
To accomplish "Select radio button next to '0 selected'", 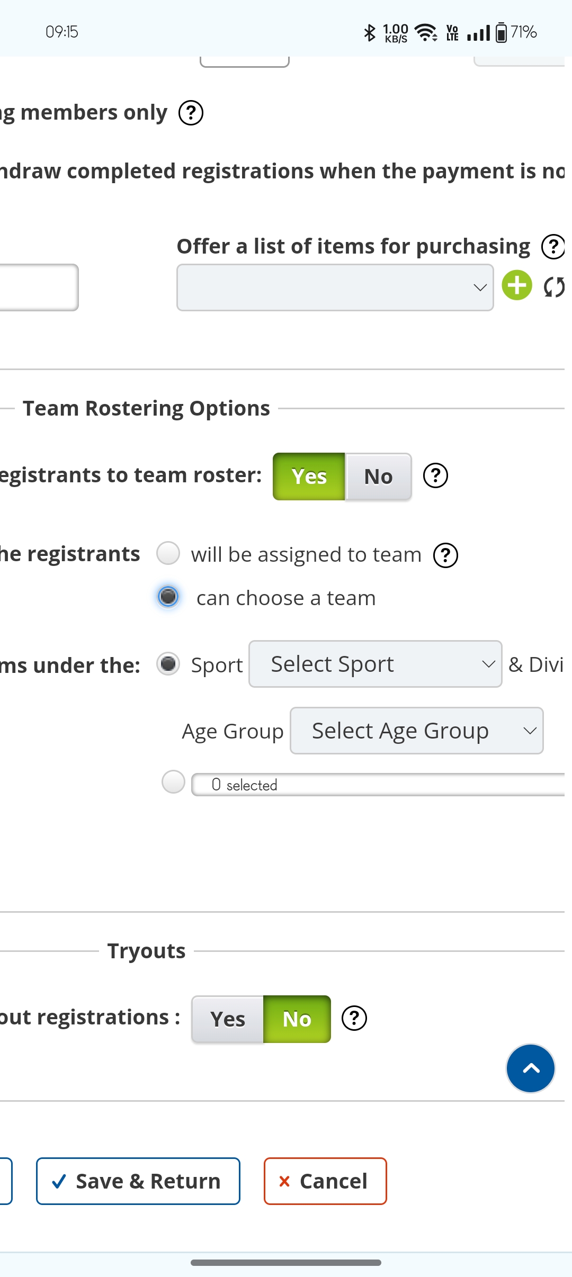I will coord(173,782).
